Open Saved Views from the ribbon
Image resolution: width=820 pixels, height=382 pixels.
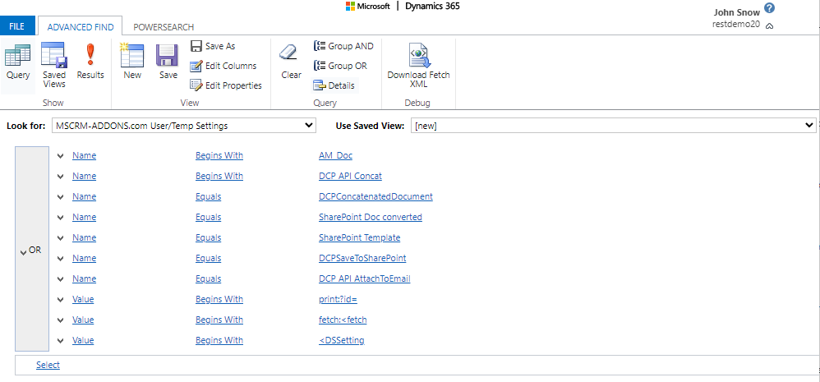coord(54,65)
